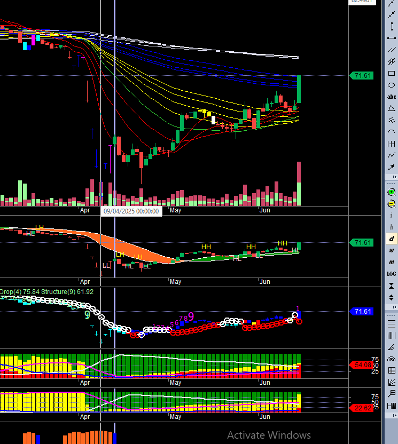Expand the interval toolbar overflow arrow
Viewport: 398px width, 444px height.
[394, 307]
